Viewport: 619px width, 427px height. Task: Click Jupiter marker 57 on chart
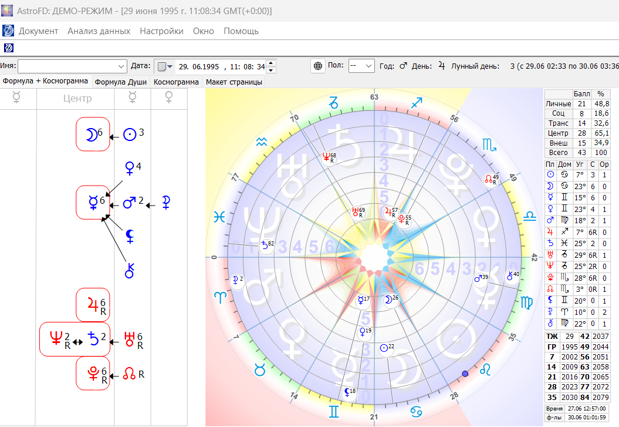click(391, 213)
